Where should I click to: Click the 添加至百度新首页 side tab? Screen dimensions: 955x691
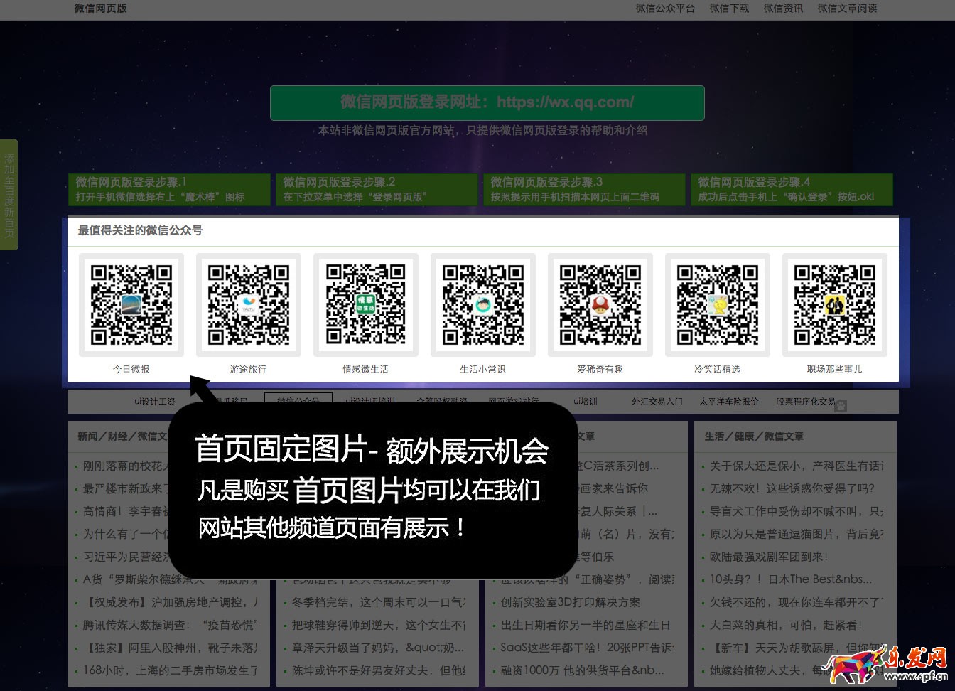(9, 195)
